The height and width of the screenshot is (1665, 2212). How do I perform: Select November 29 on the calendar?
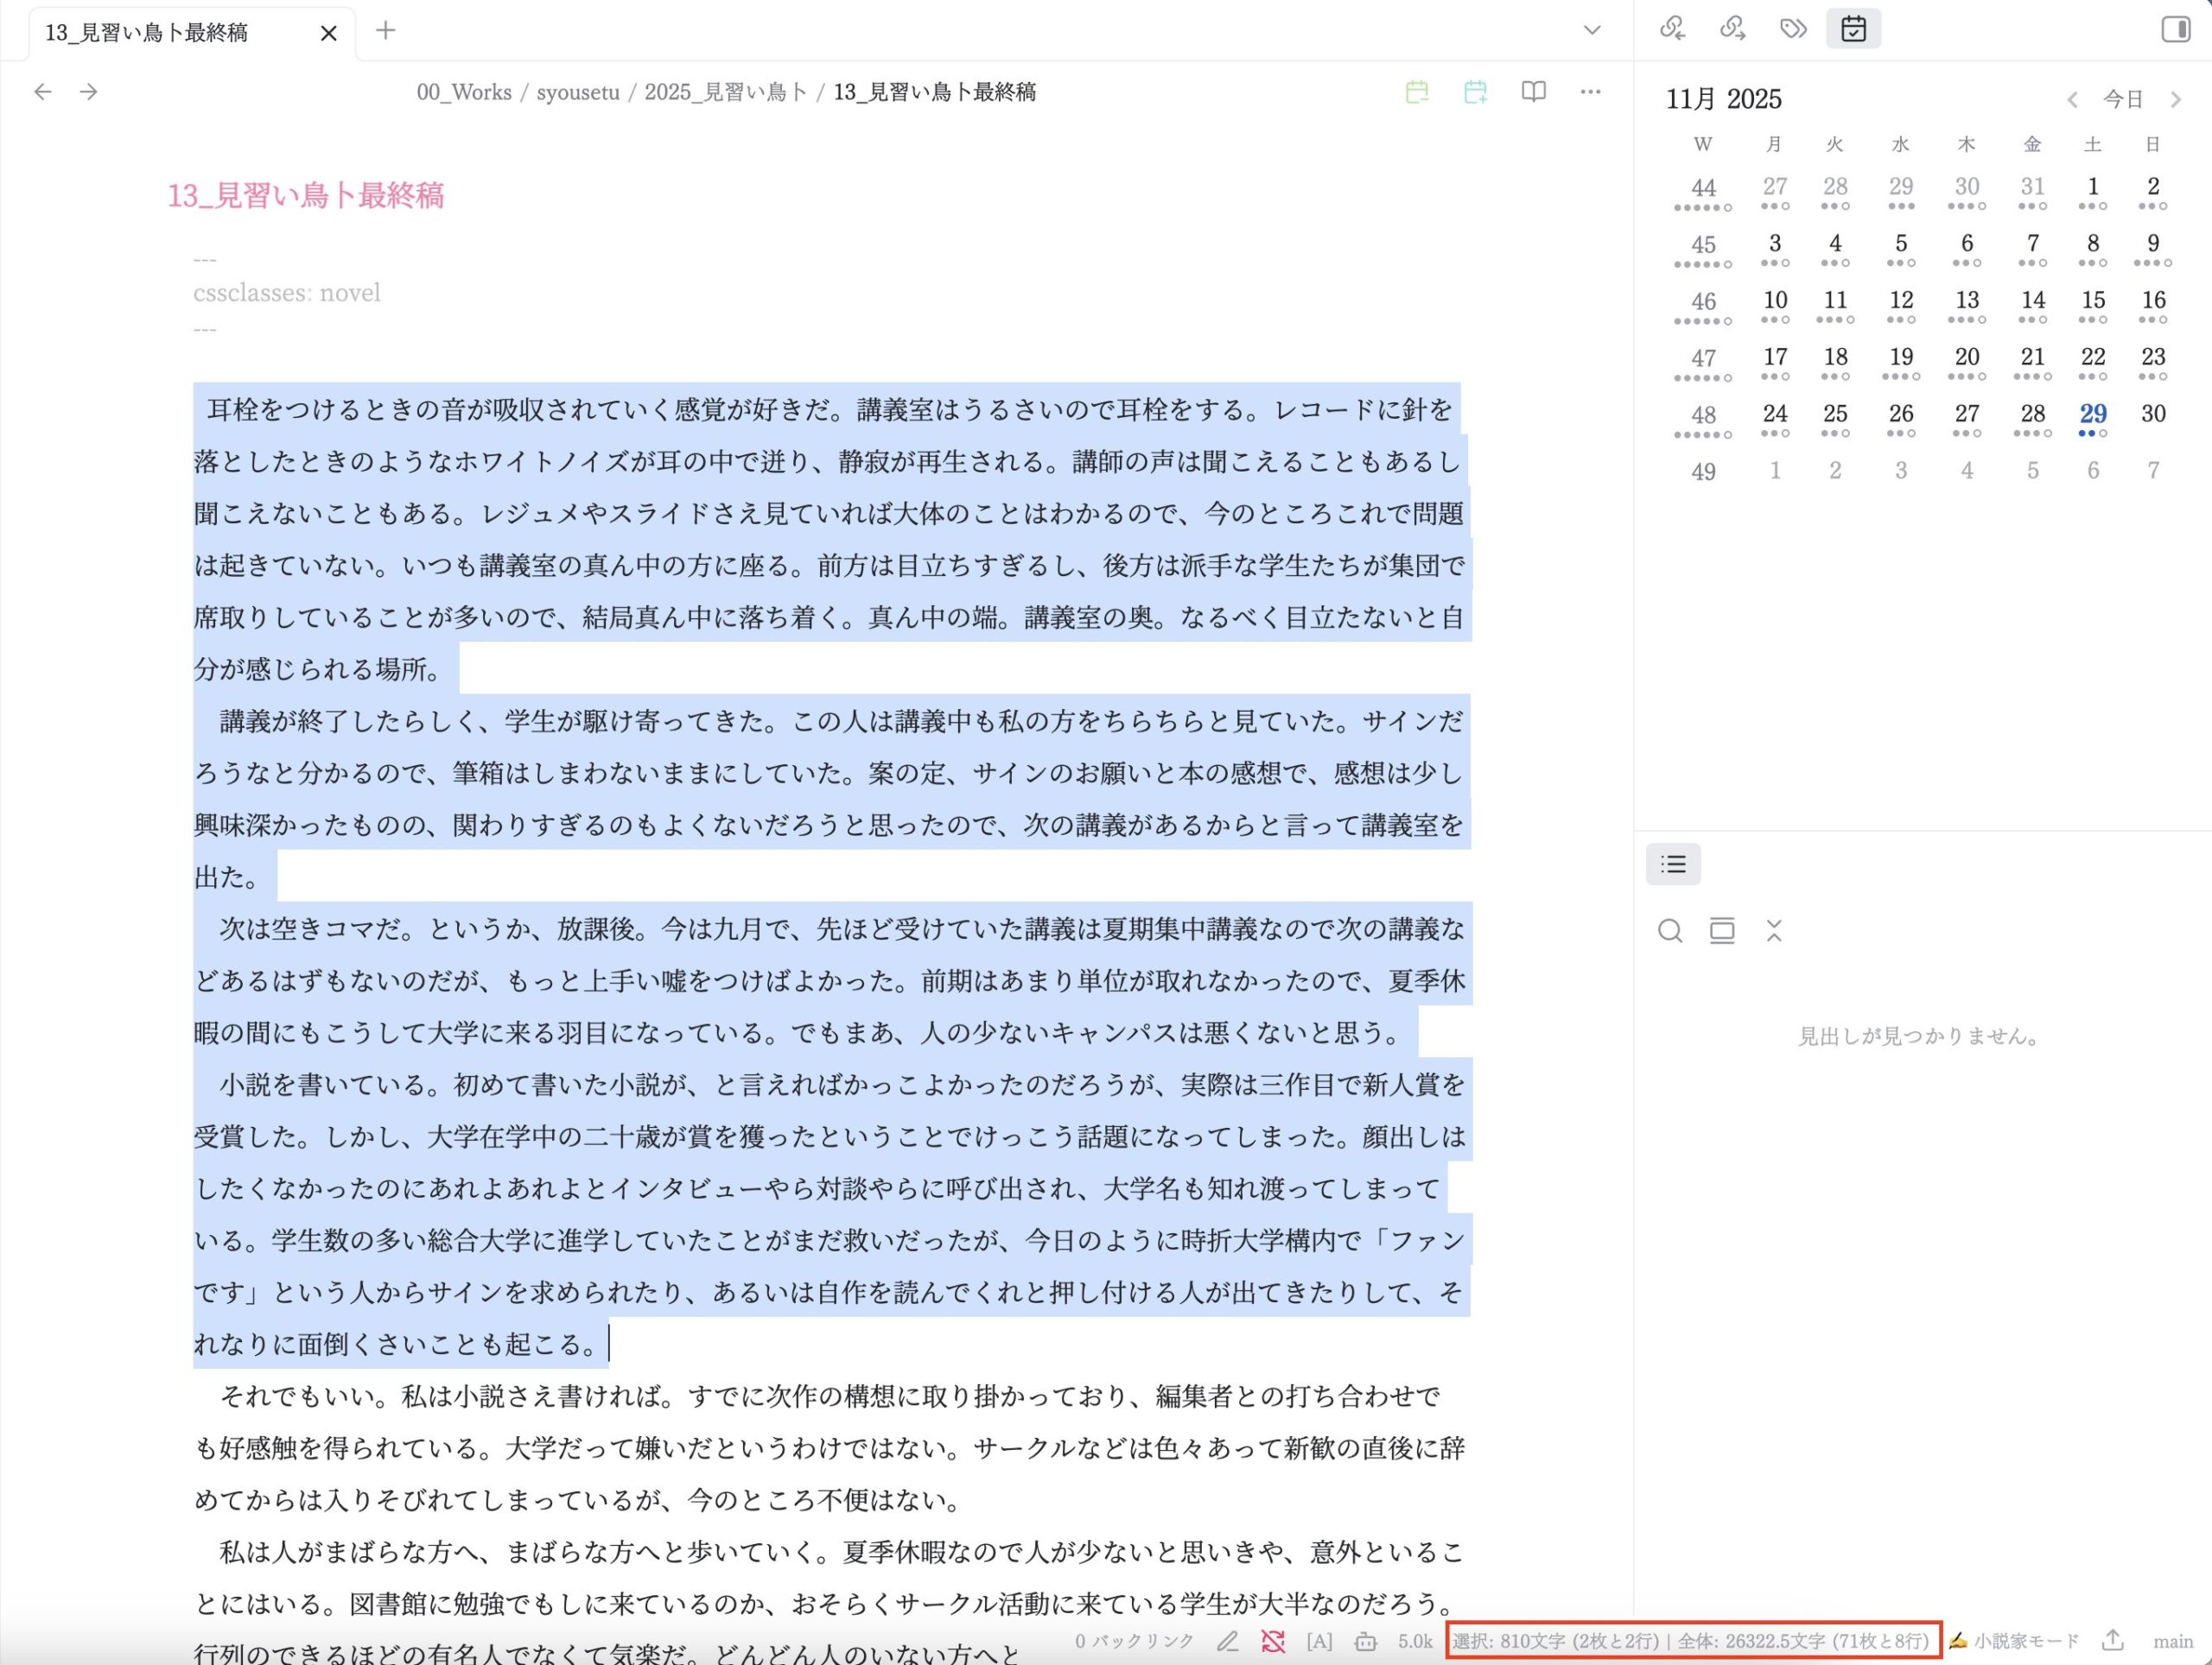tap(2092, 413)
